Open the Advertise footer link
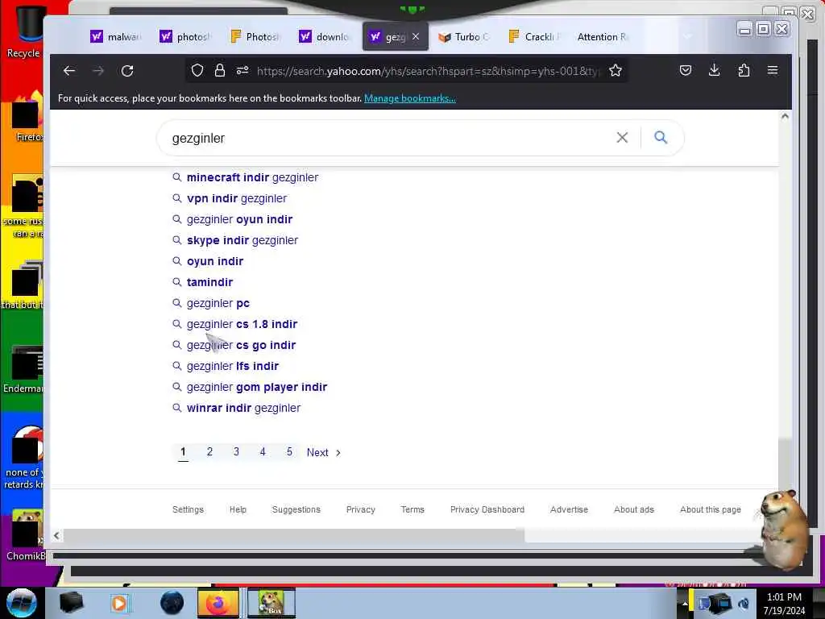Image resolution: width=825 pixels, height=619 pixels. tap(569, 509)
